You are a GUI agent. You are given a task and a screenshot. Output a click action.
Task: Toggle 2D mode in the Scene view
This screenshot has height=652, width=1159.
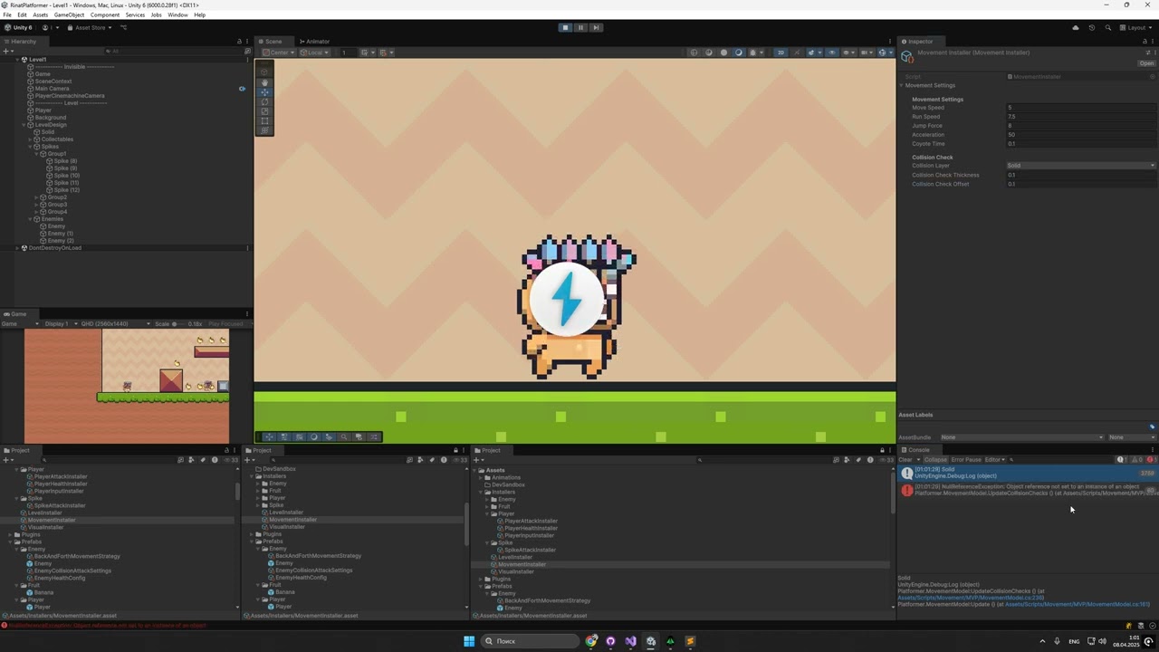(780, 53)
